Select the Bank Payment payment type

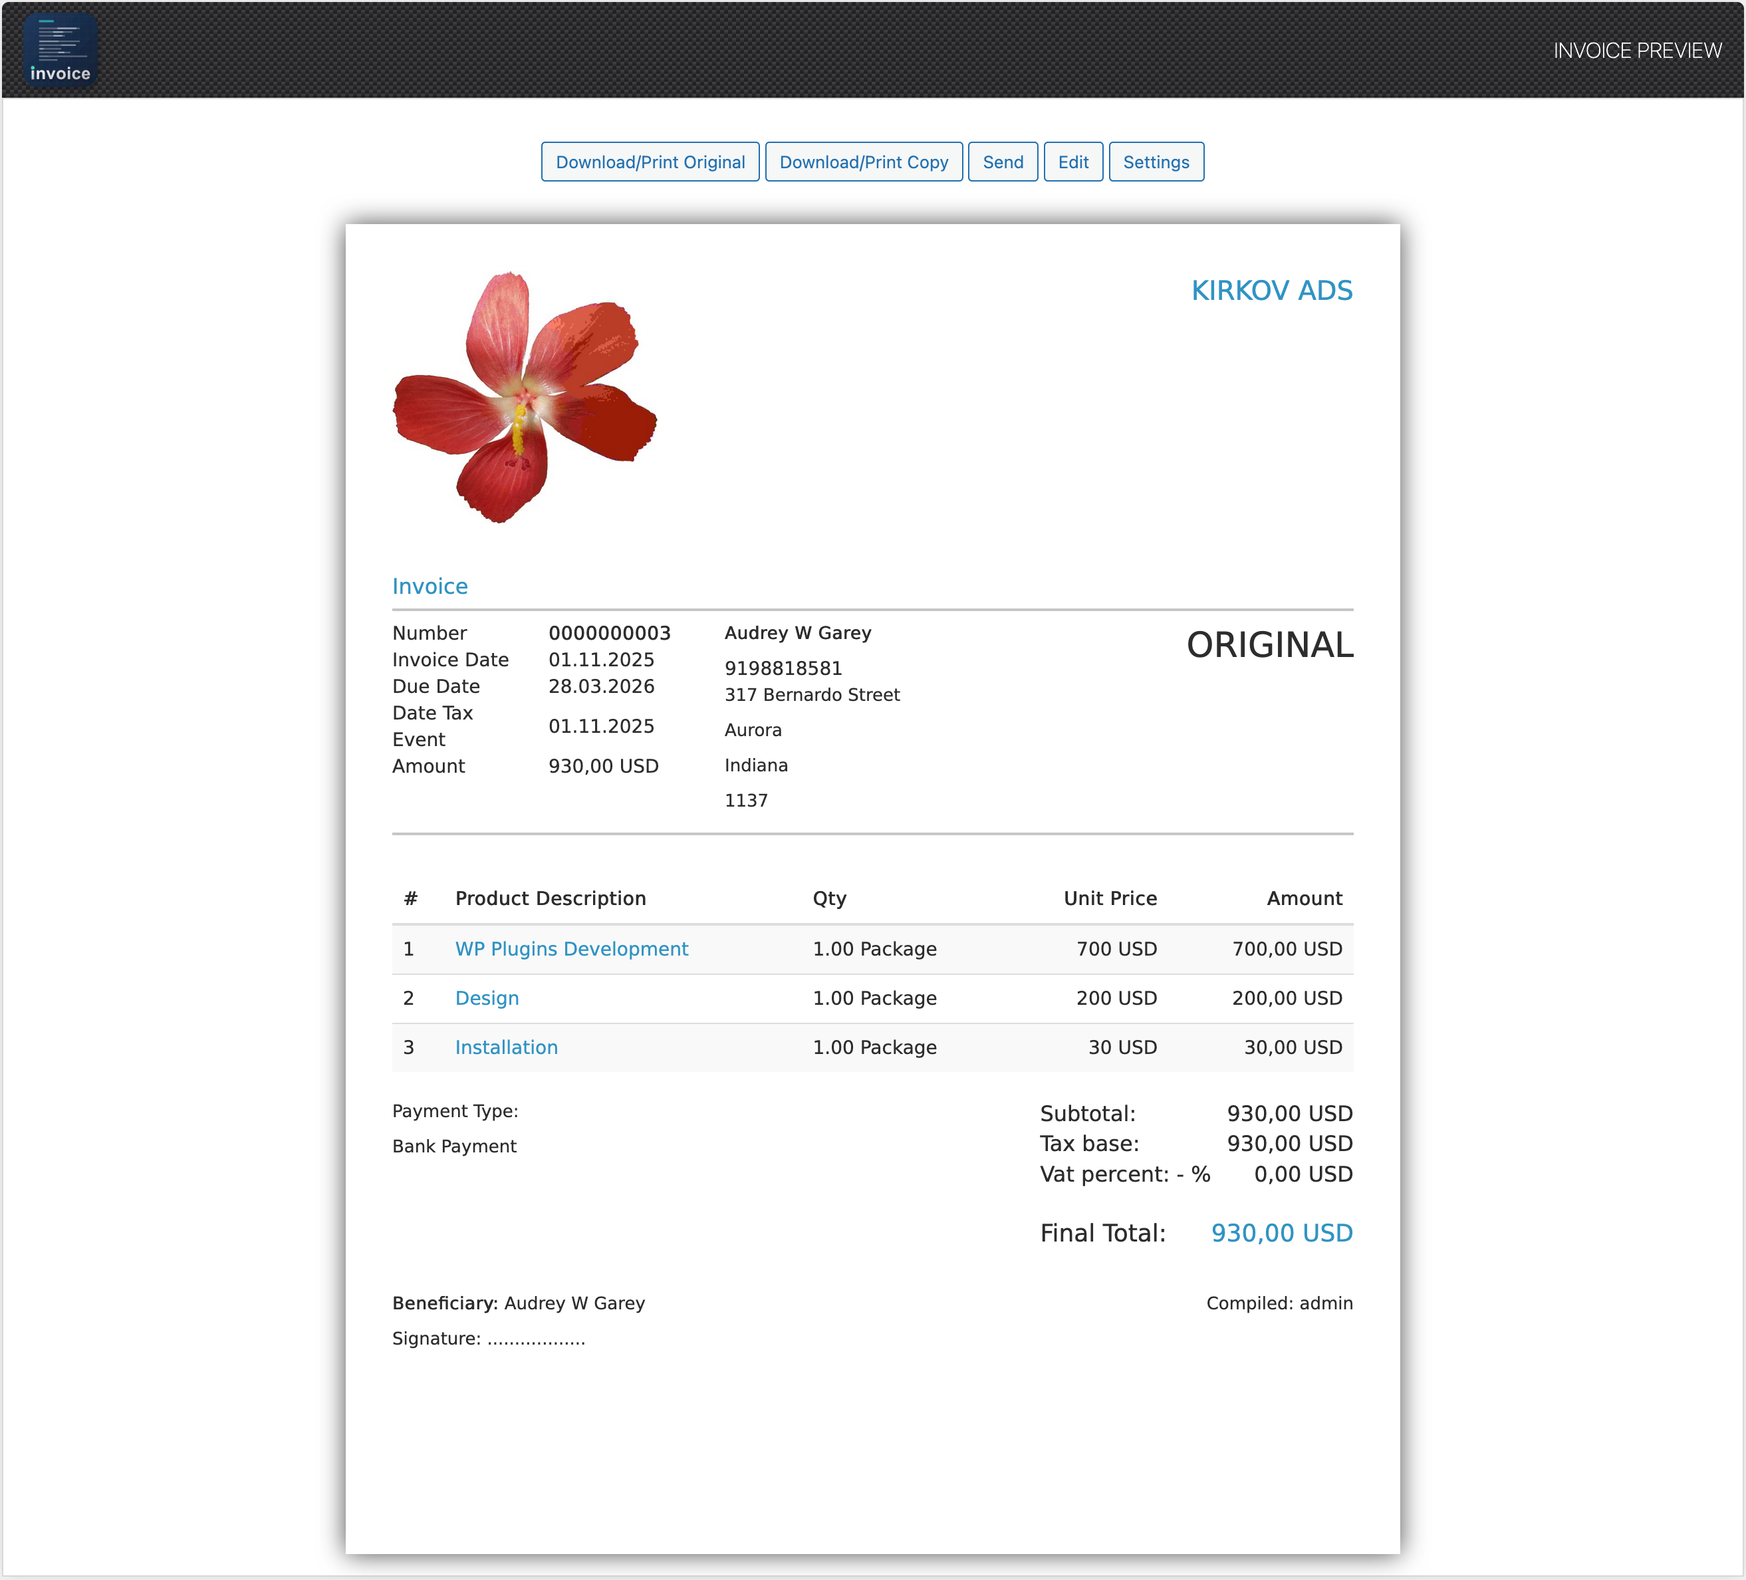[454, 1145]
